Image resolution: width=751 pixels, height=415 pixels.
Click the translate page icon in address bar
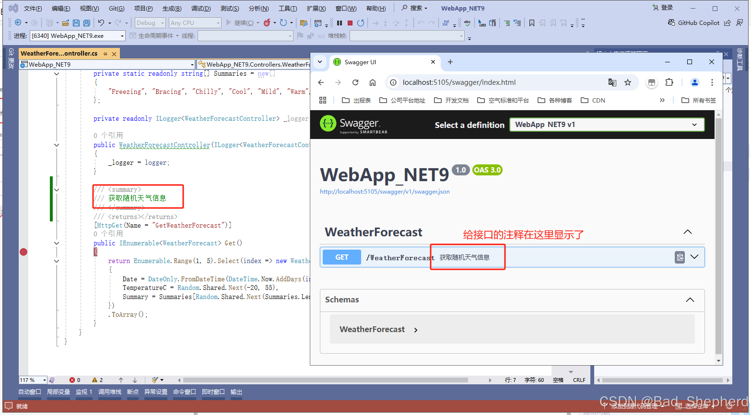coord(612,82)
